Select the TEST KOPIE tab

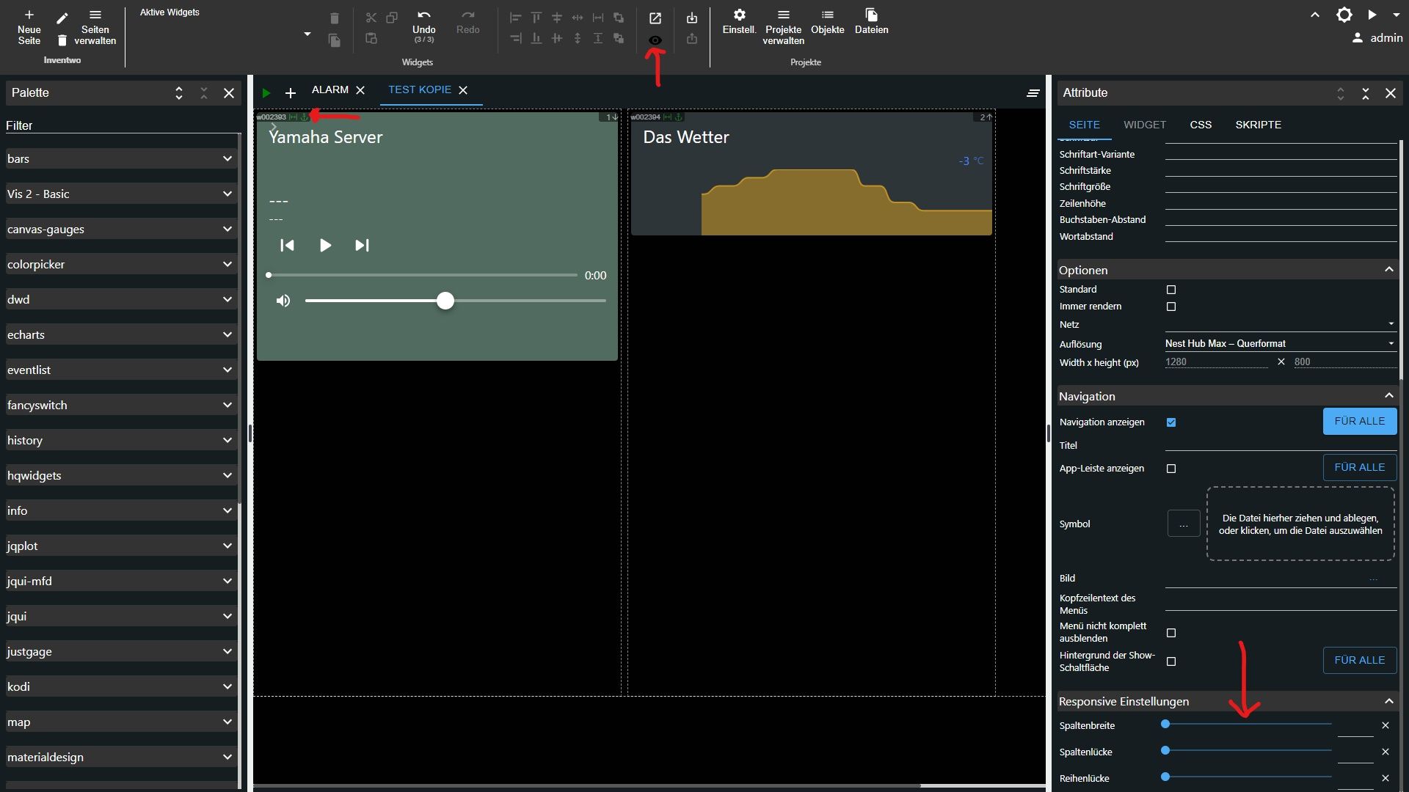click(420, 89)
